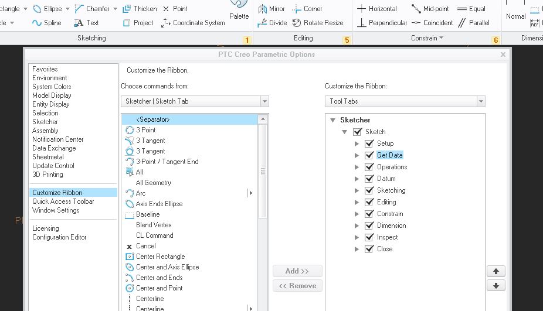Screen dimensions: 543x311
Task: Expand the Constrain group overflow arrow
Action: point(441,37)
